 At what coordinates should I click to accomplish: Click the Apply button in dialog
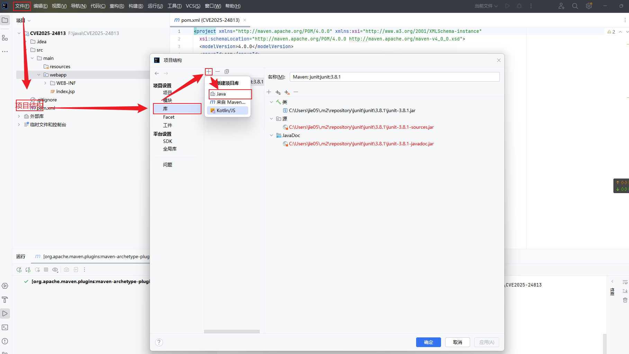[487, 342]
